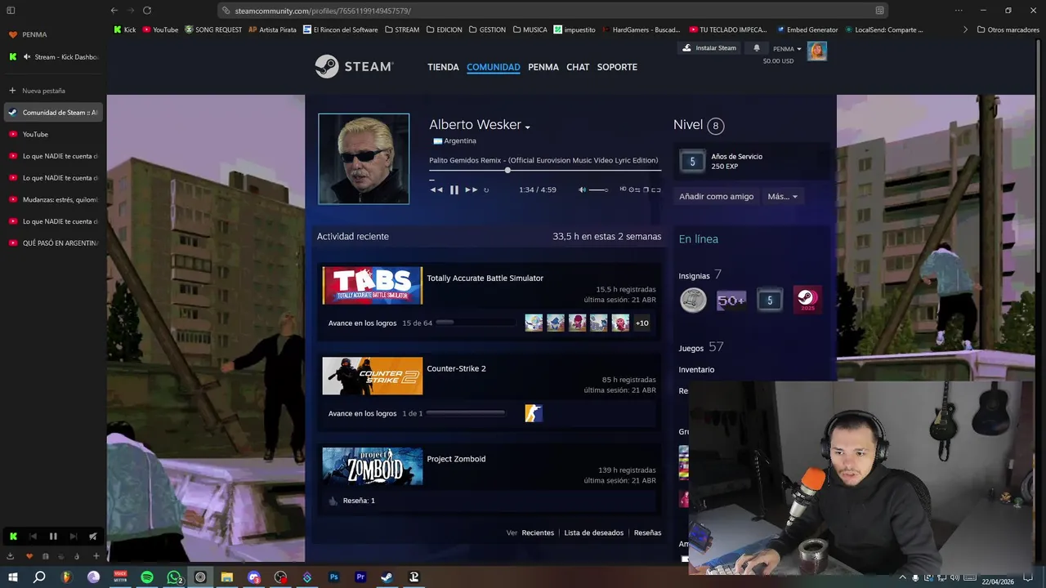Open WhatsApp from the taskbar
Screen dimensions: 1046x588
(174, 577)
